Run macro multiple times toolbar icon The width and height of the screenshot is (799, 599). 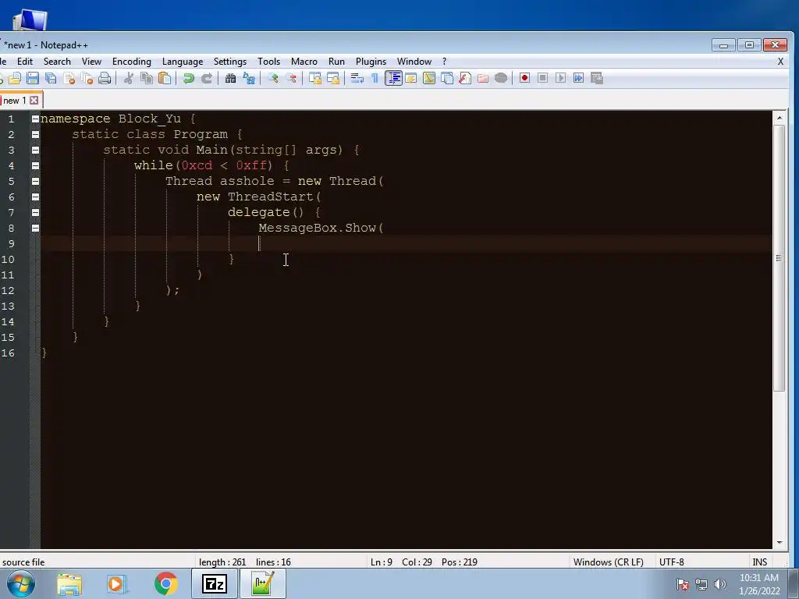pyautogui.click(x=578, y=78)
